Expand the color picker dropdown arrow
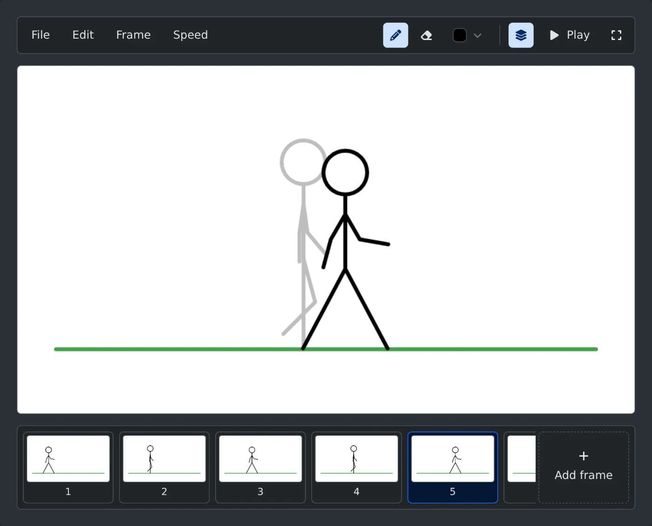 pyautogui.click(x=477, y=35)
